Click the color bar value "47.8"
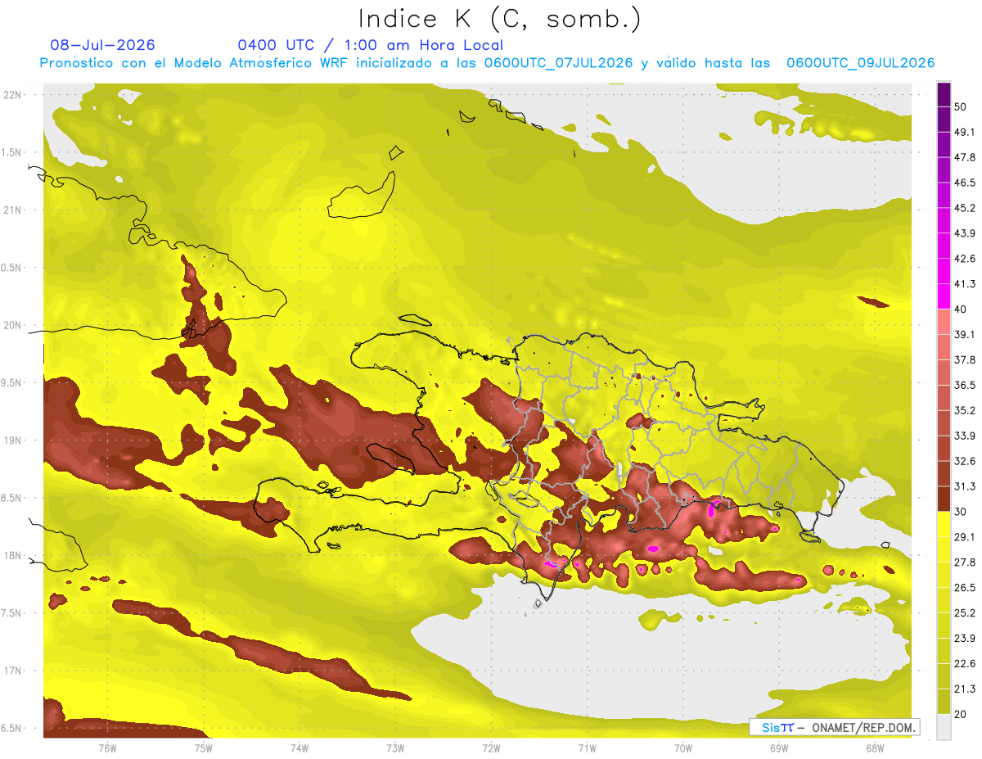The image size is (982, 759). [965, 157]
